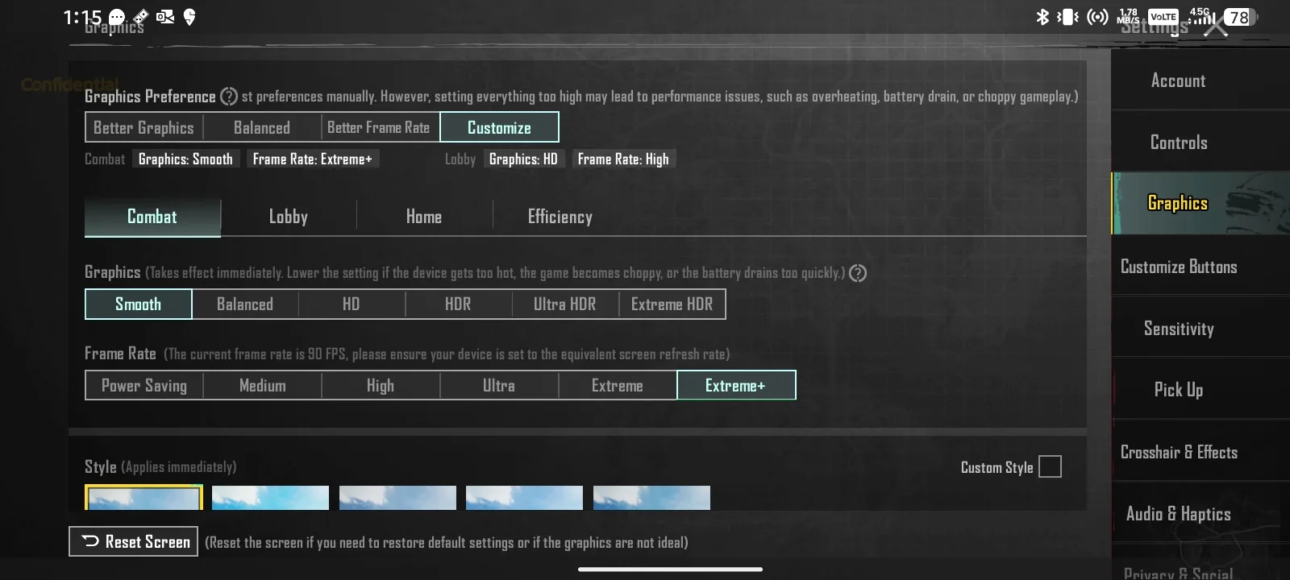
Task: Open Sensitivity settings in sidebar
Action: click(1178, 329)
